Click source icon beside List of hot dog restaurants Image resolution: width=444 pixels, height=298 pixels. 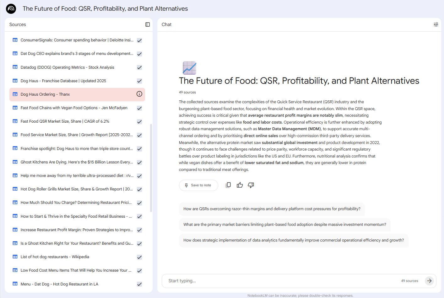click(15, 257)
